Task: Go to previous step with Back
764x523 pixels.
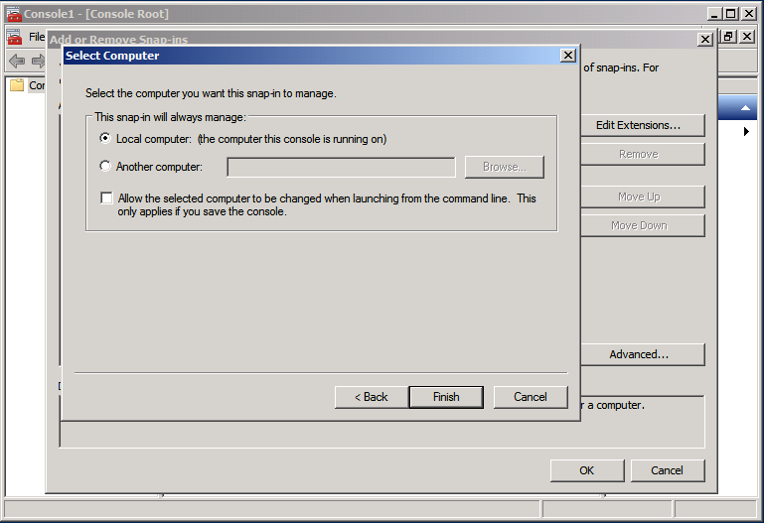Action: [x=371, y=397]
